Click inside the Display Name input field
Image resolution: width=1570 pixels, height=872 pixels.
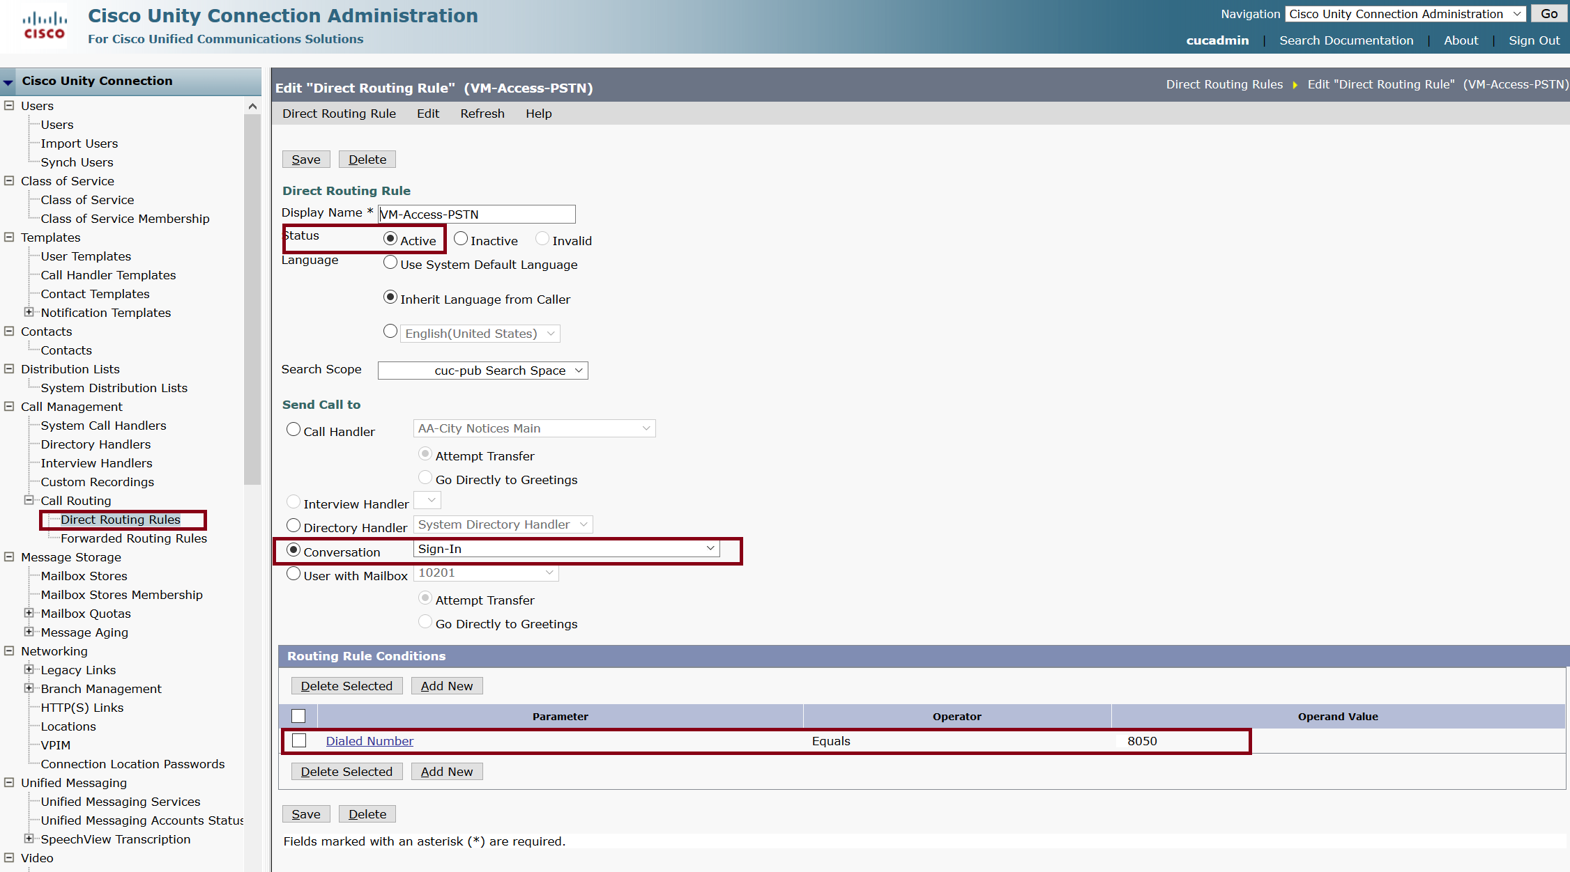[476, 214]
